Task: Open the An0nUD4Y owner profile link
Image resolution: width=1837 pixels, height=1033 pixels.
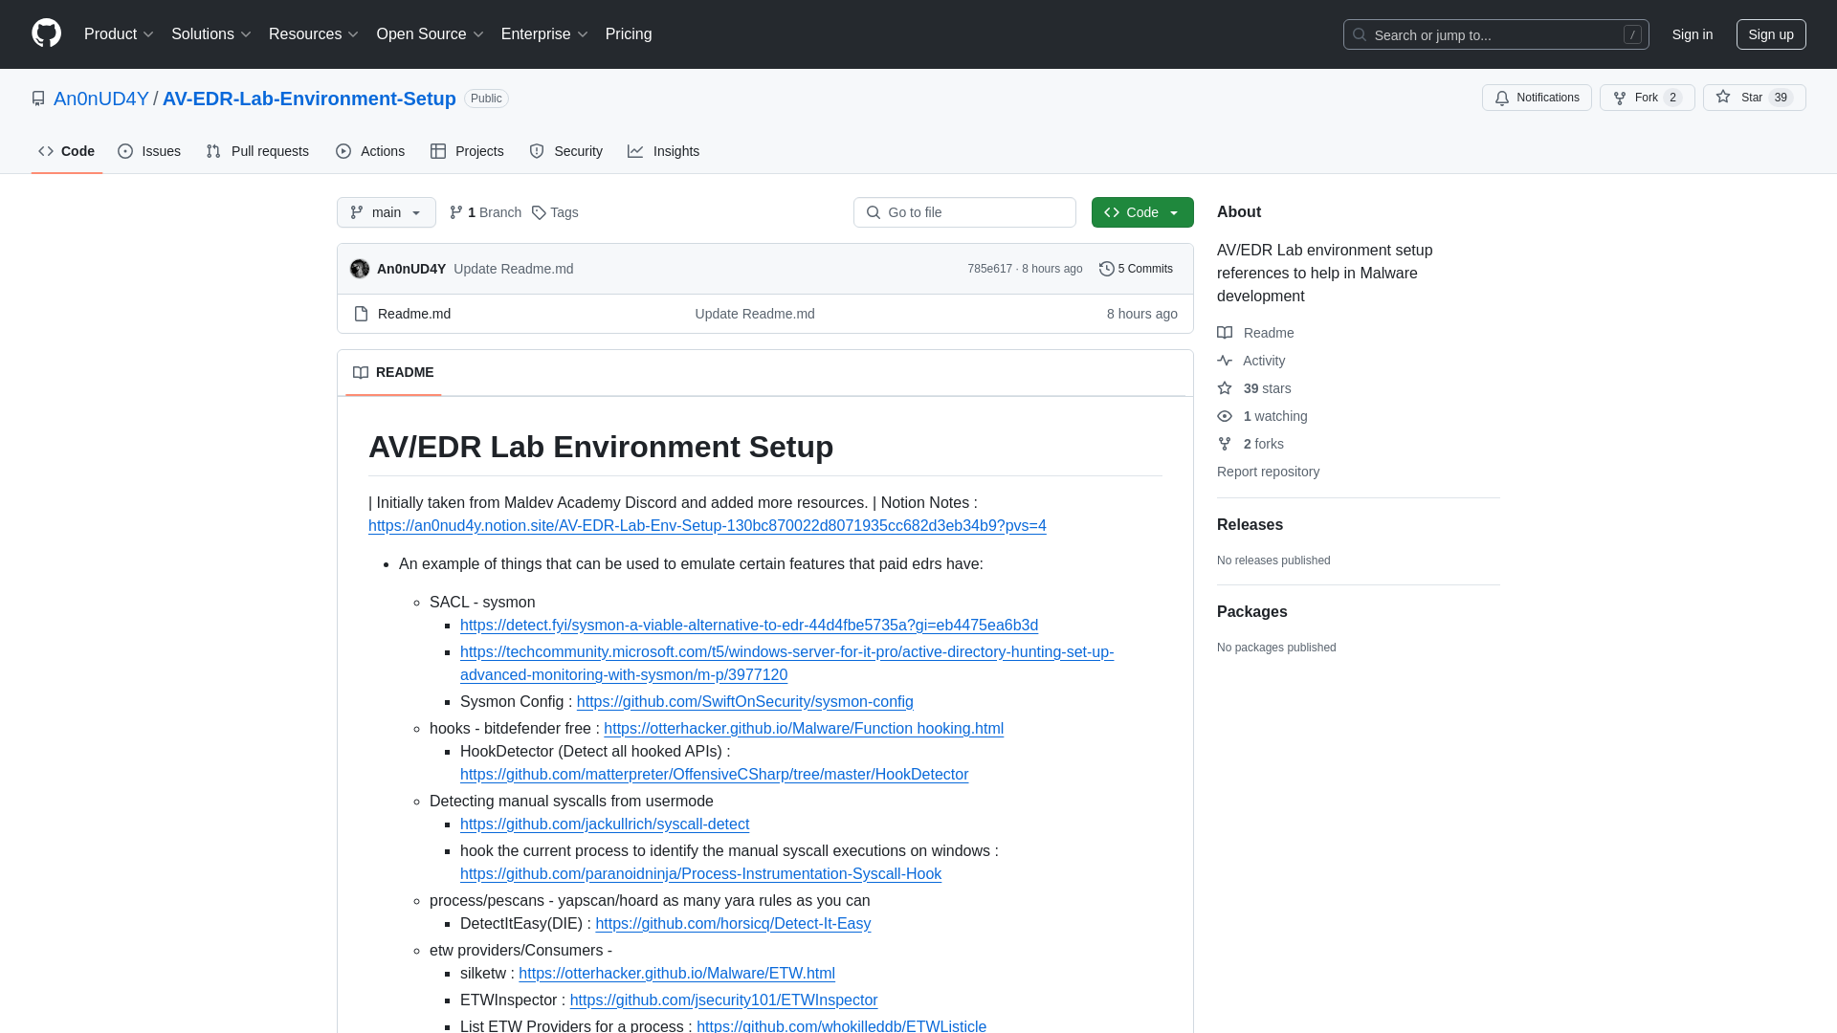Action: click(x=101, y=99)
